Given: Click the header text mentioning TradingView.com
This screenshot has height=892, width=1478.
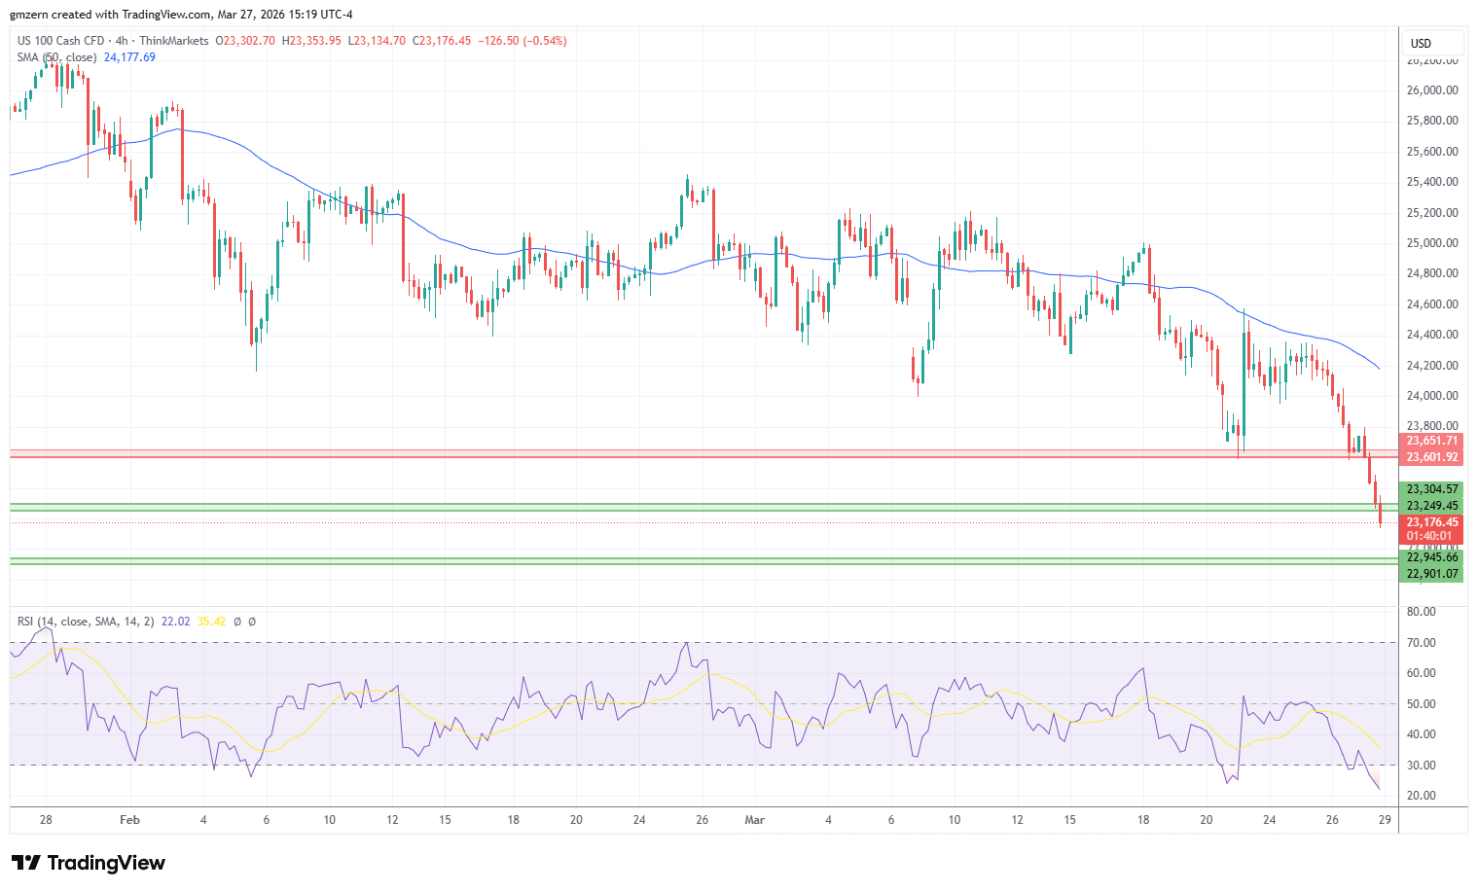Looking at the screenshot, I should tap(181, 15).
